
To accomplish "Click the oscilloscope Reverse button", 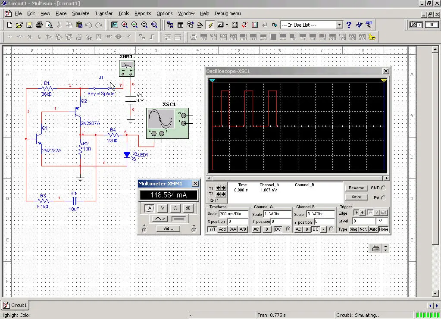I will [357, 188].
